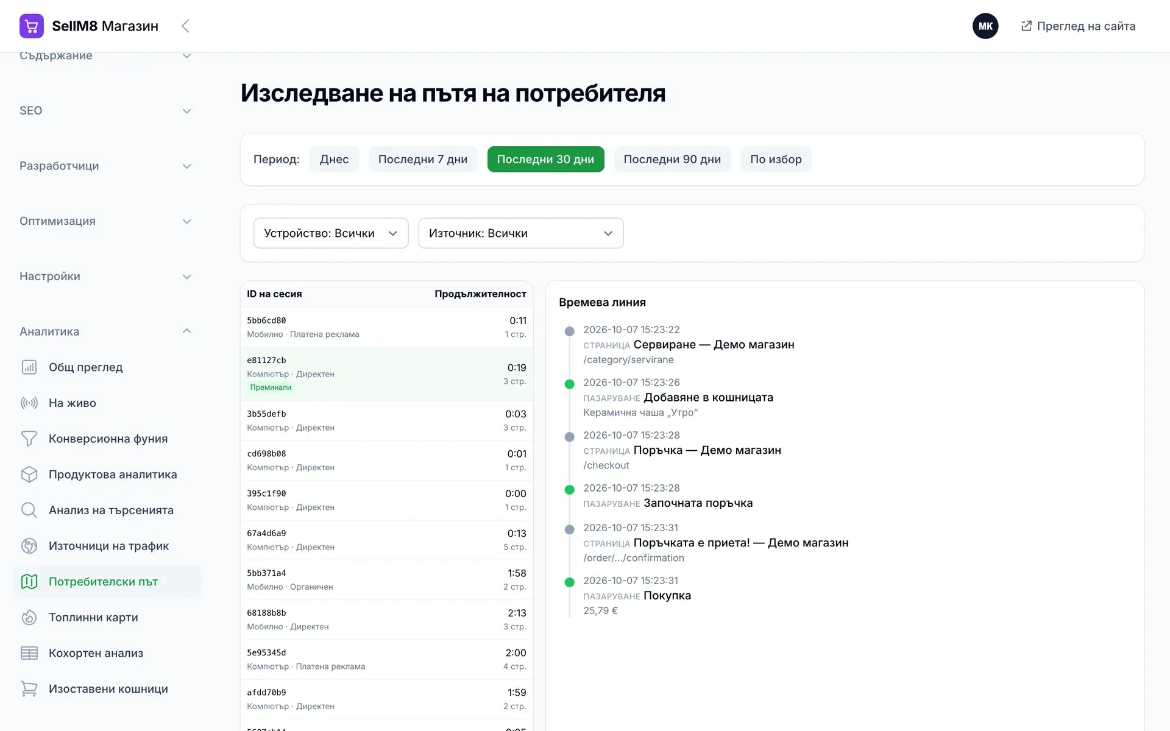Click the Добавяне в кошницата timeline dot

570,384
